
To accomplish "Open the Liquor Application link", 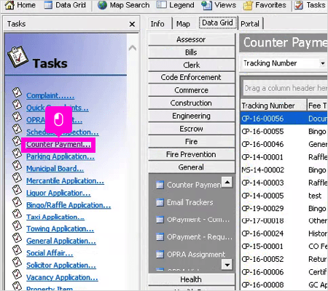I will point(58,193).
